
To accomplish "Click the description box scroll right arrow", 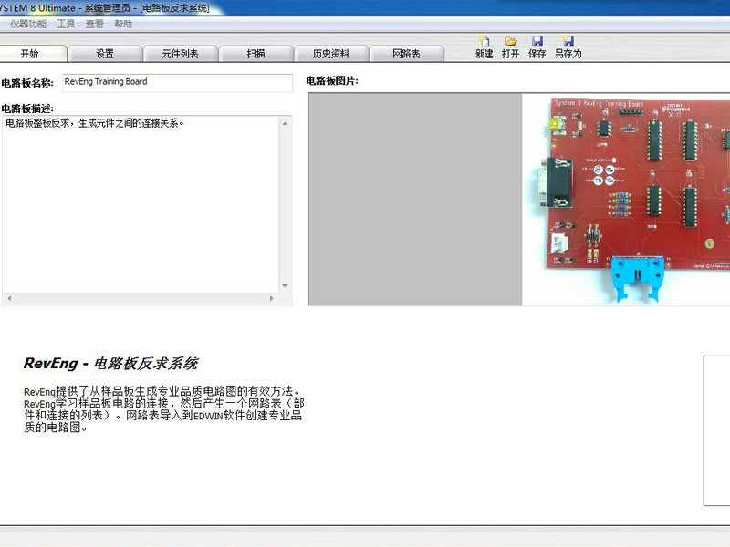I will coord(272,299).
